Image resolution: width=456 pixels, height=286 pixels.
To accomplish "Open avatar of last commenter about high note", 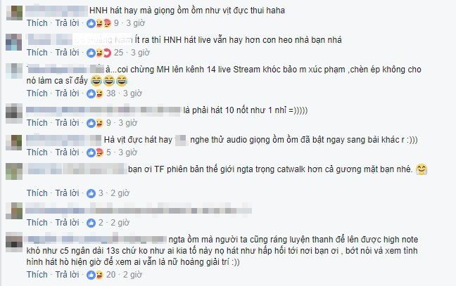I will (14, 242).
